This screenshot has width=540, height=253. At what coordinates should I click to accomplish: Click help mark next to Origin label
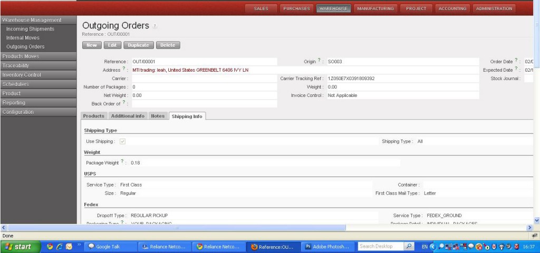point(319,60)
